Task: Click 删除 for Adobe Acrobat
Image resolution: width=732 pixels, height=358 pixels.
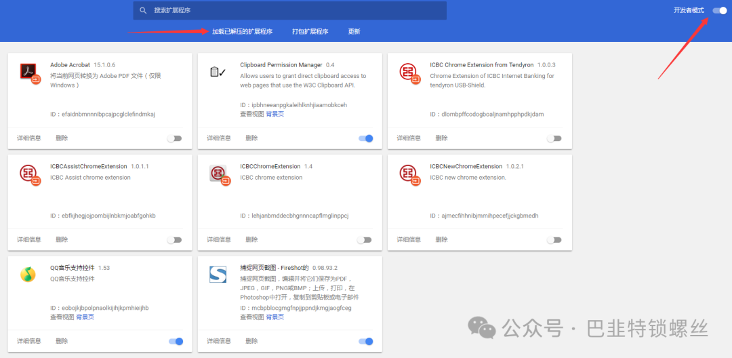Action: click(x=62, y=138)
